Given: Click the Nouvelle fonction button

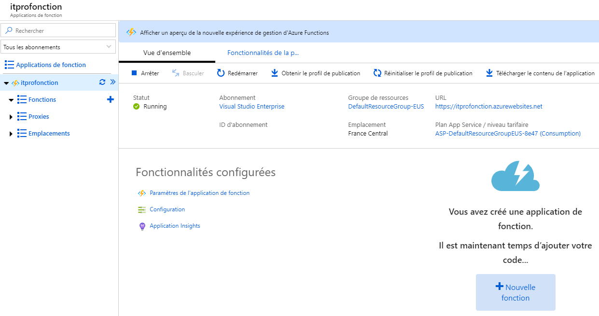Looking at the screenshot, I should pyautogui.click(x=515, y=292).
